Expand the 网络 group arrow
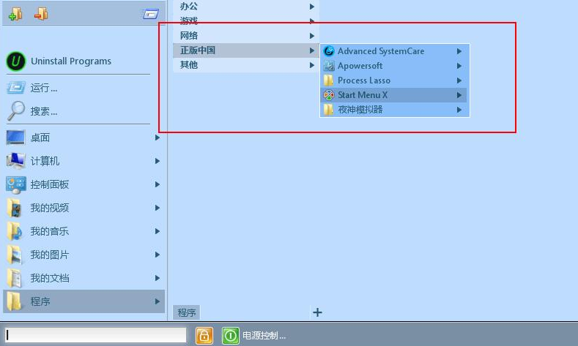 (312, 36)
